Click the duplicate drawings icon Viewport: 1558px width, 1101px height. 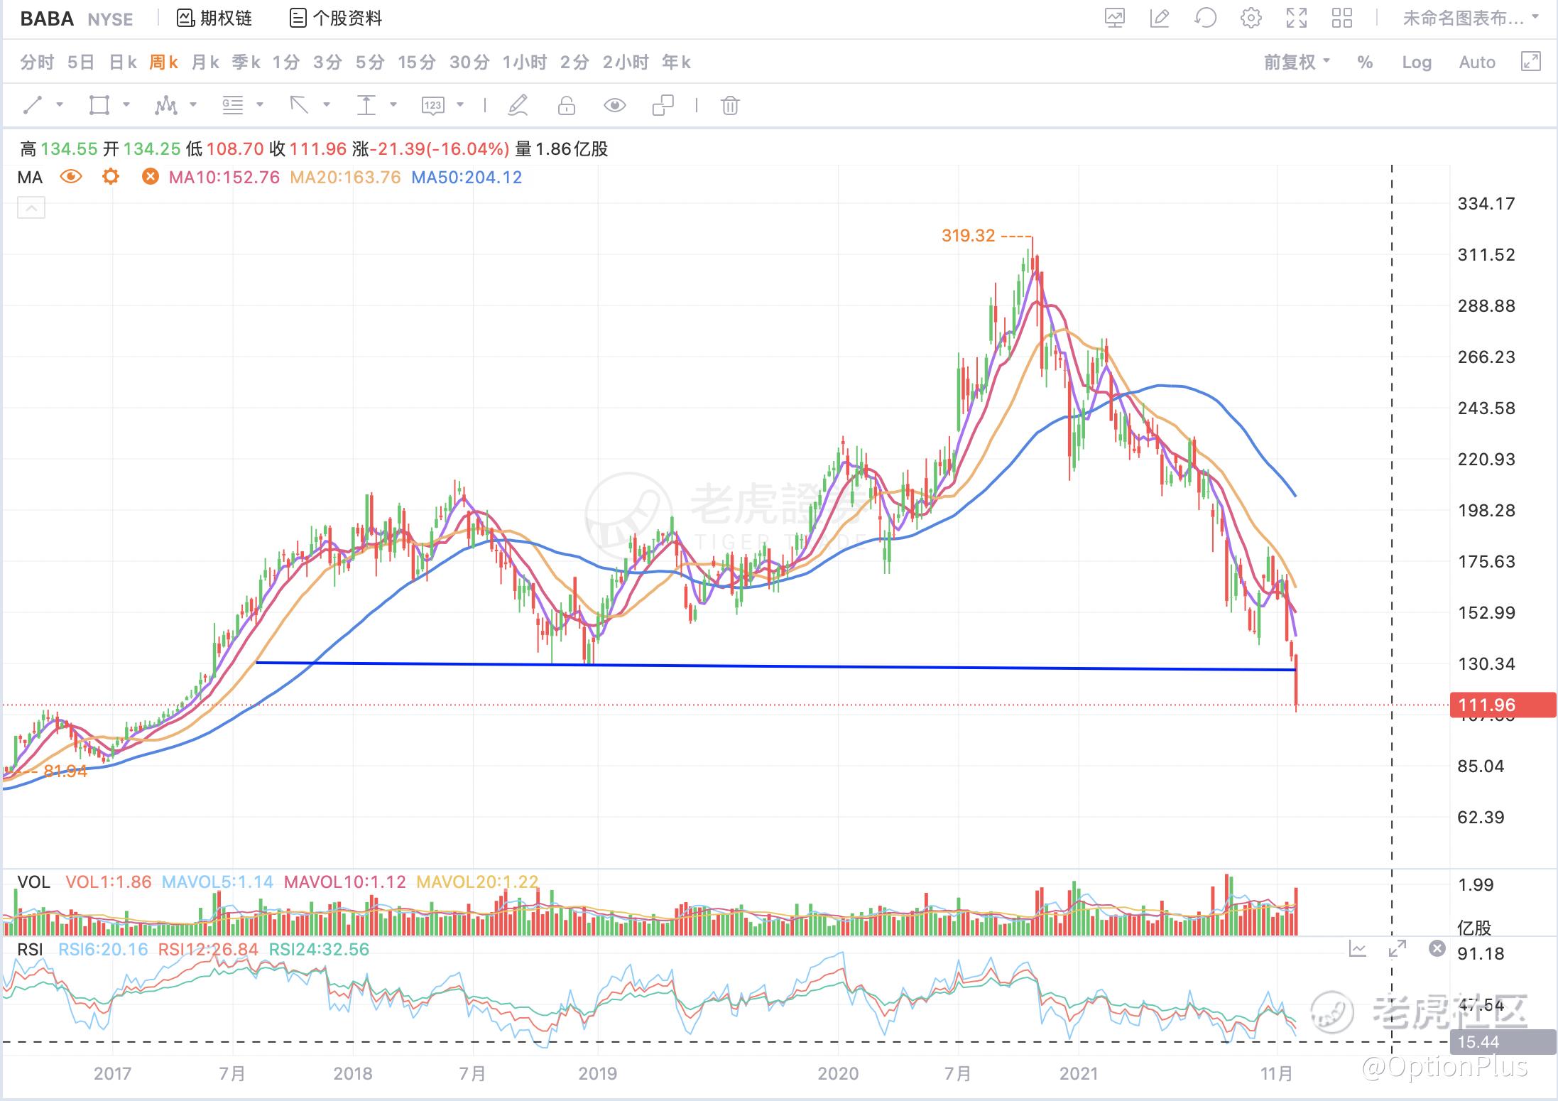pos(663,105)
